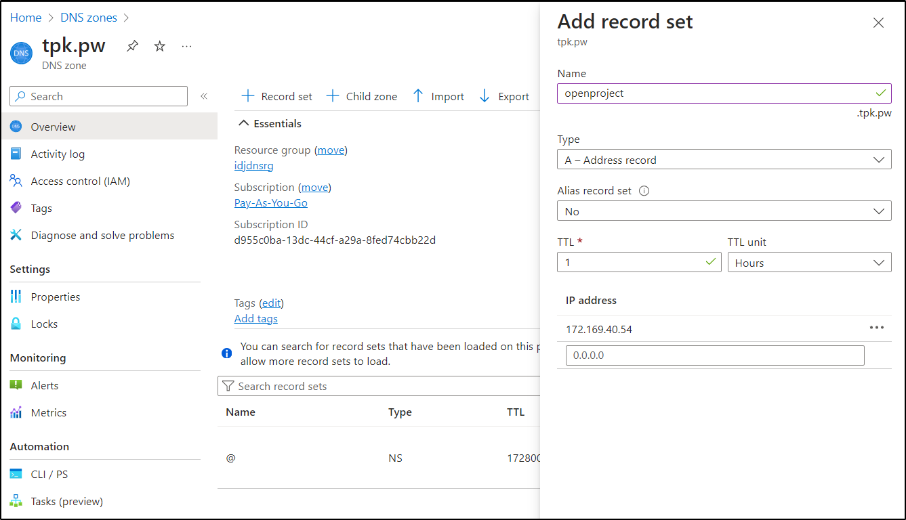Click the sidebar Search box
Image resolution: width=906 pixels, height=520 pixels.
coord(98,96)
